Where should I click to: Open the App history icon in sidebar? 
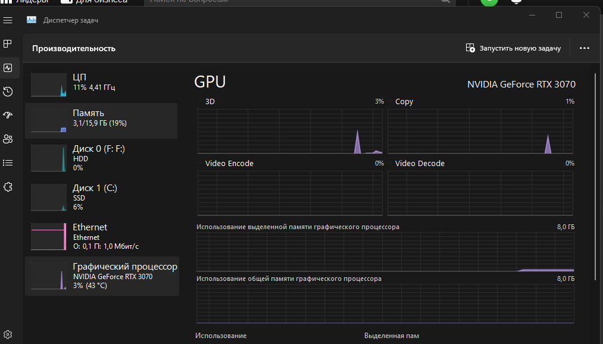(8, 92)
